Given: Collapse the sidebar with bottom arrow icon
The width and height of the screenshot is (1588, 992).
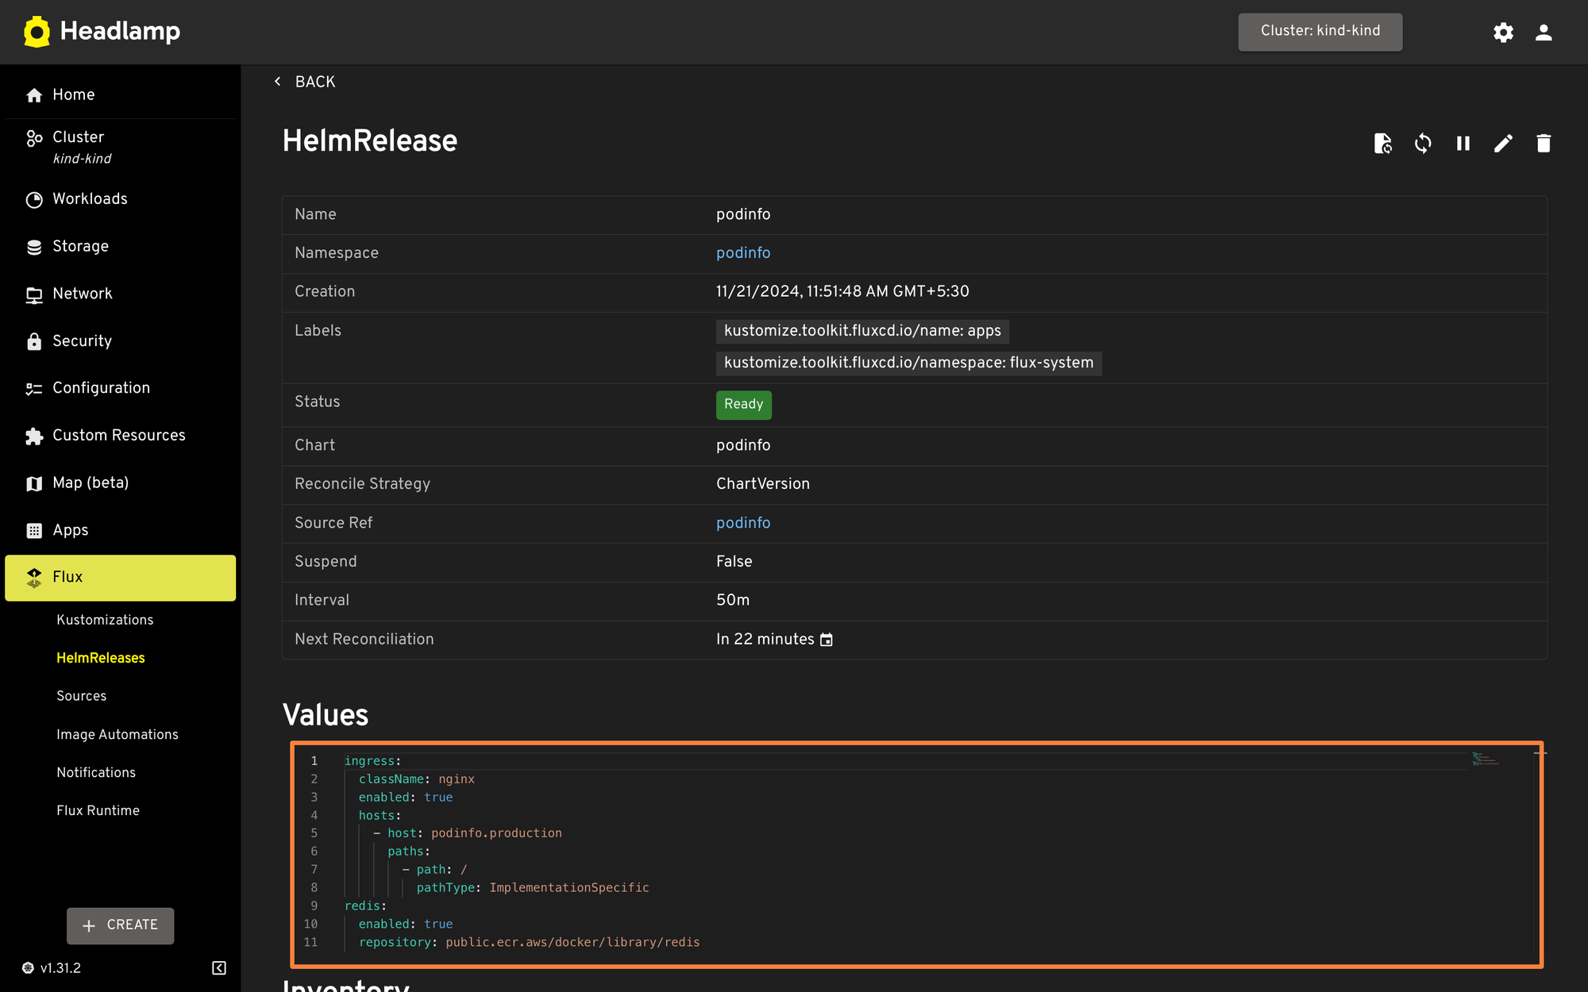Looking at the screenshot, I should pos(219,968).
